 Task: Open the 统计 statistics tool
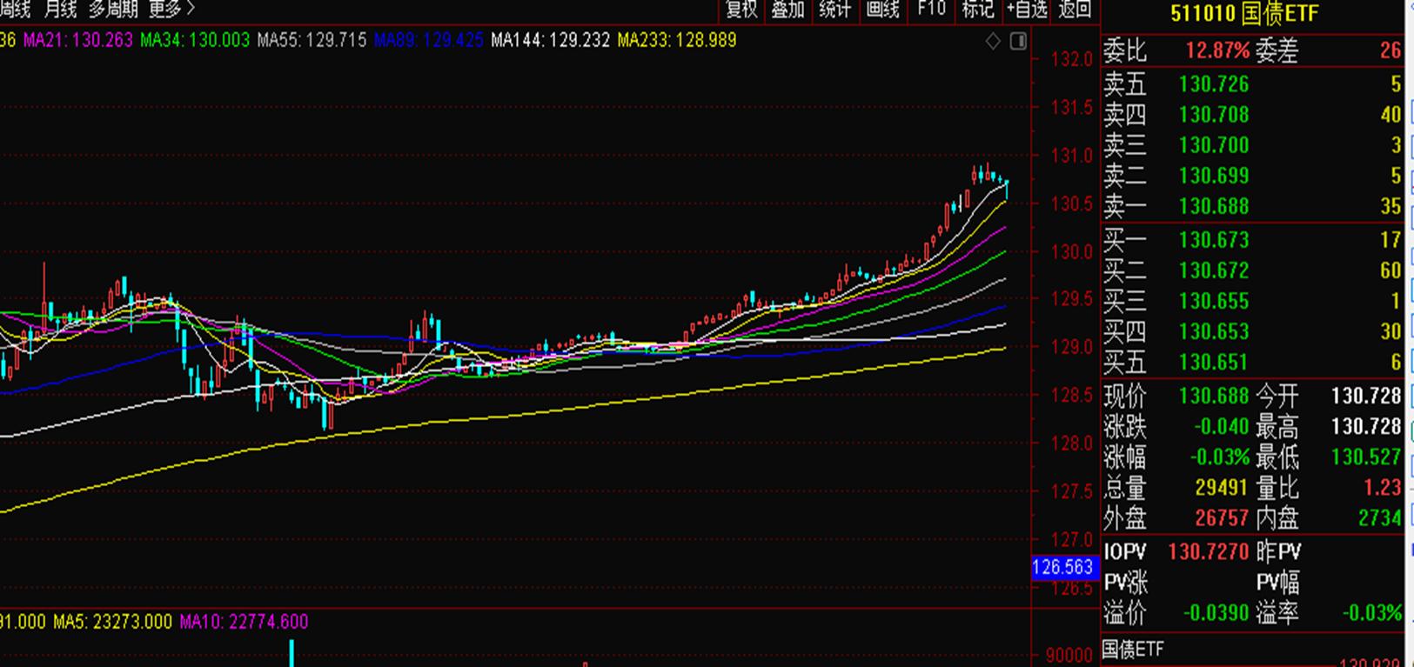tap(835, 10)
